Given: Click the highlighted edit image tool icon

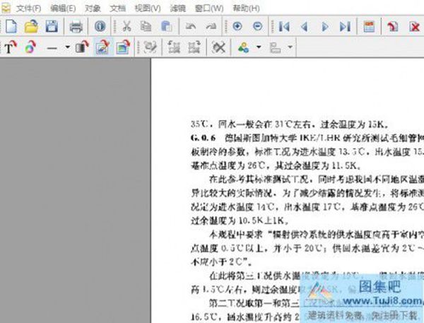Looking at the screenshot, I should coord(102,47).
